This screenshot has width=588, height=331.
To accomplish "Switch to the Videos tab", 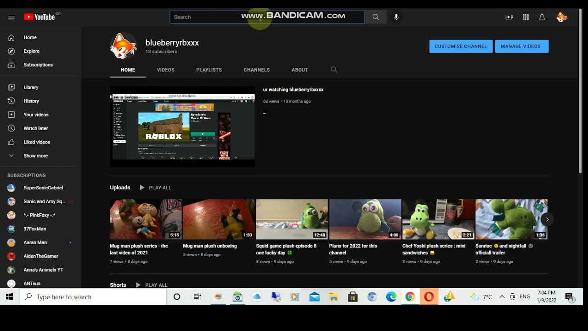I will 165,70.
